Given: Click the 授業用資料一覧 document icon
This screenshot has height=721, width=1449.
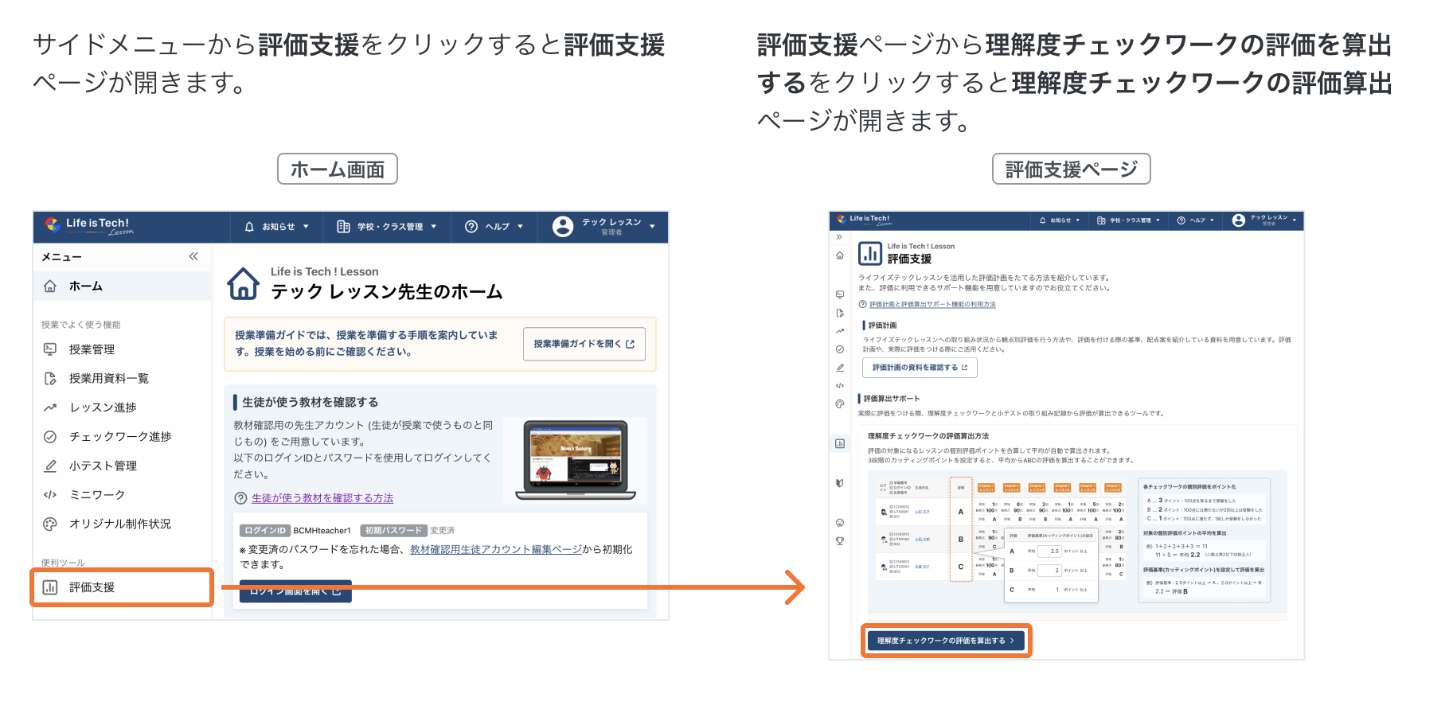Looking at the screenshot, I should pyautogui.click(x=50, y=379).
